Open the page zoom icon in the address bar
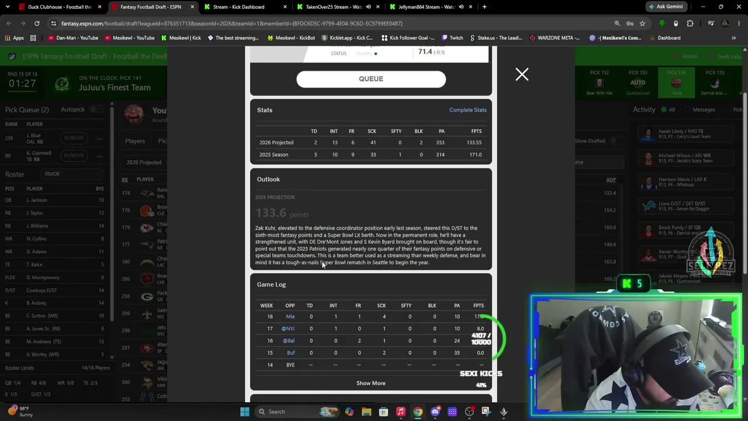 [617, 23]
